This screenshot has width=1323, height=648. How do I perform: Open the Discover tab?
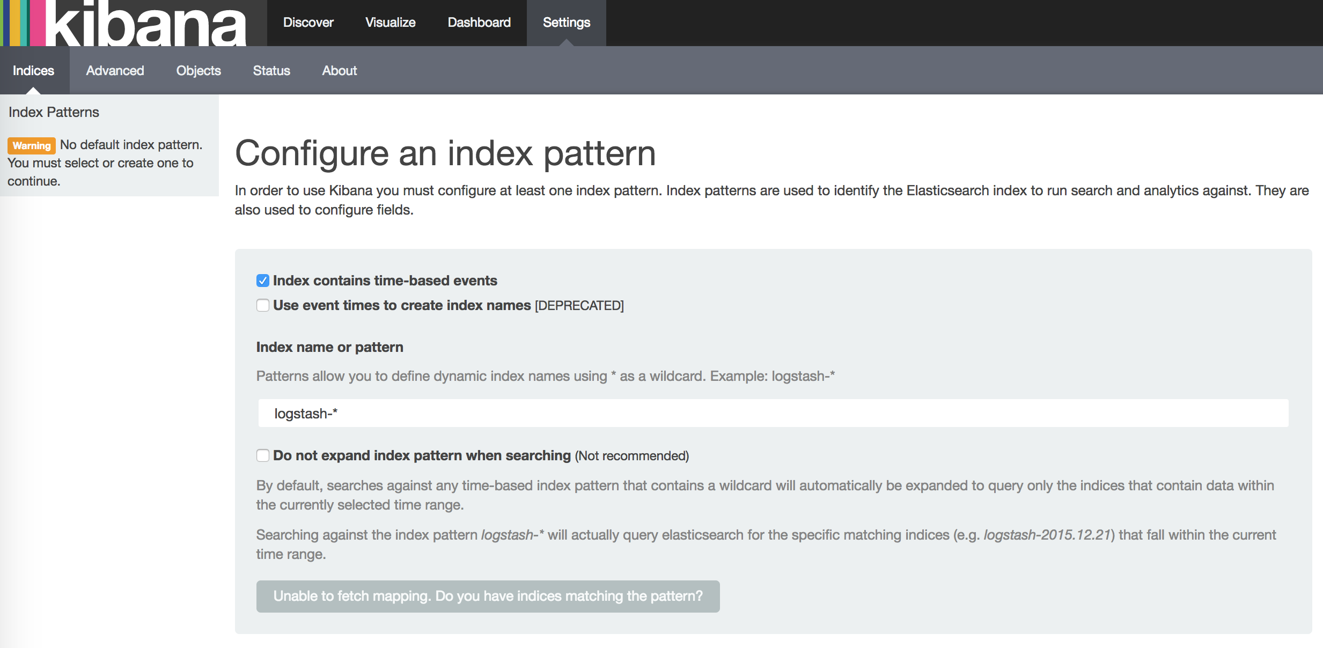click(308, 23)
